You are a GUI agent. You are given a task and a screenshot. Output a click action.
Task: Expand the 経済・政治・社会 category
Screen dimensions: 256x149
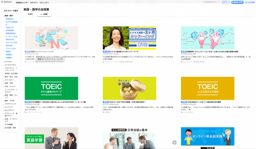(x=11, y=77)
